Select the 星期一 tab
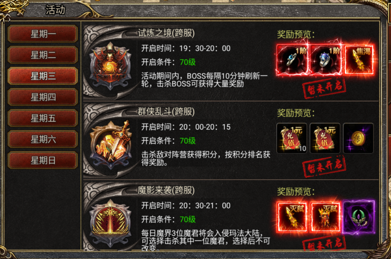 coord(43,34)
